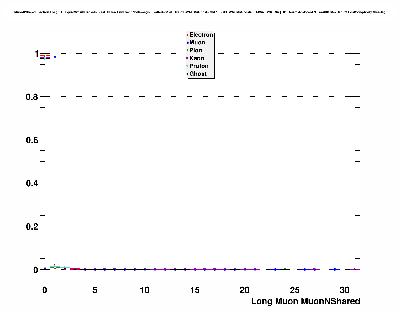Screen dimensions: 400x312
Task: Click the x-axis label 5
Action: (95, 290)
